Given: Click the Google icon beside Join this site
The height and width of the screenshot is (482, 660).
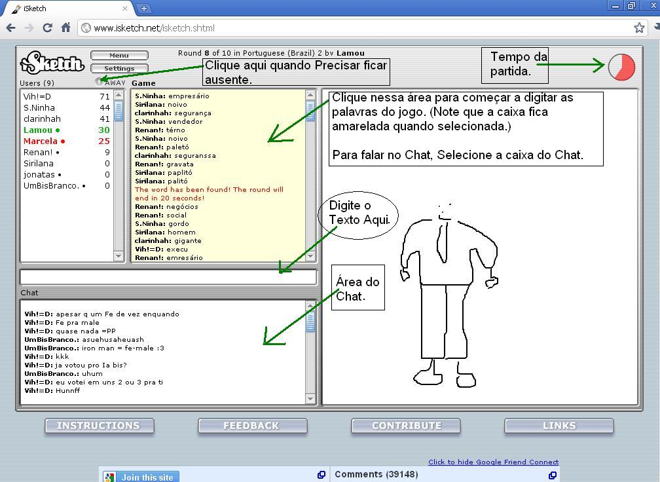Looking at the screenshot, I should [110, 477].
